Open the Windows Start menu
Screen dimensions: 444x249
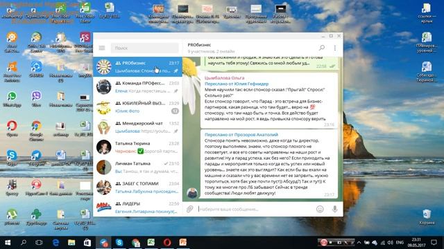(8, 243)
